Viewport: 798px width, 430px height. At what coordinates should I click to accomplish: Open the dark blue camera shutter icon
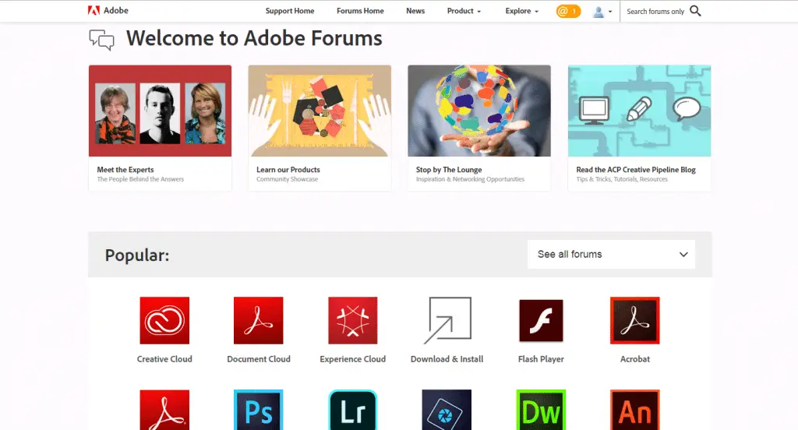447,411
